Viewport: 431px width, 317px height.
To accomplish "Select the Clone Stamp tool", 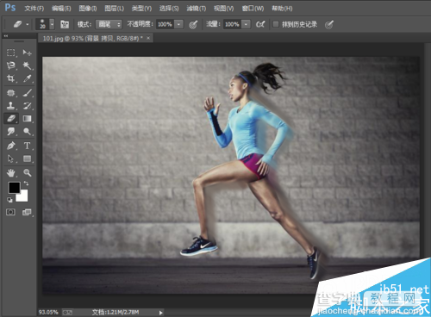I will coord(11,105).
